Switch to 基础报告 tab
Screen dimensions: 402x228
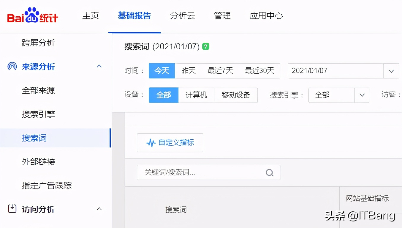pyautogui.click(x=134, y=15)
